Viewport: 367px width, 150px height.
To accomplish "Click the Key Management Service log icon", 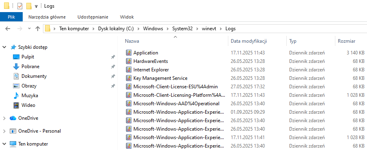I will point(129,78).
